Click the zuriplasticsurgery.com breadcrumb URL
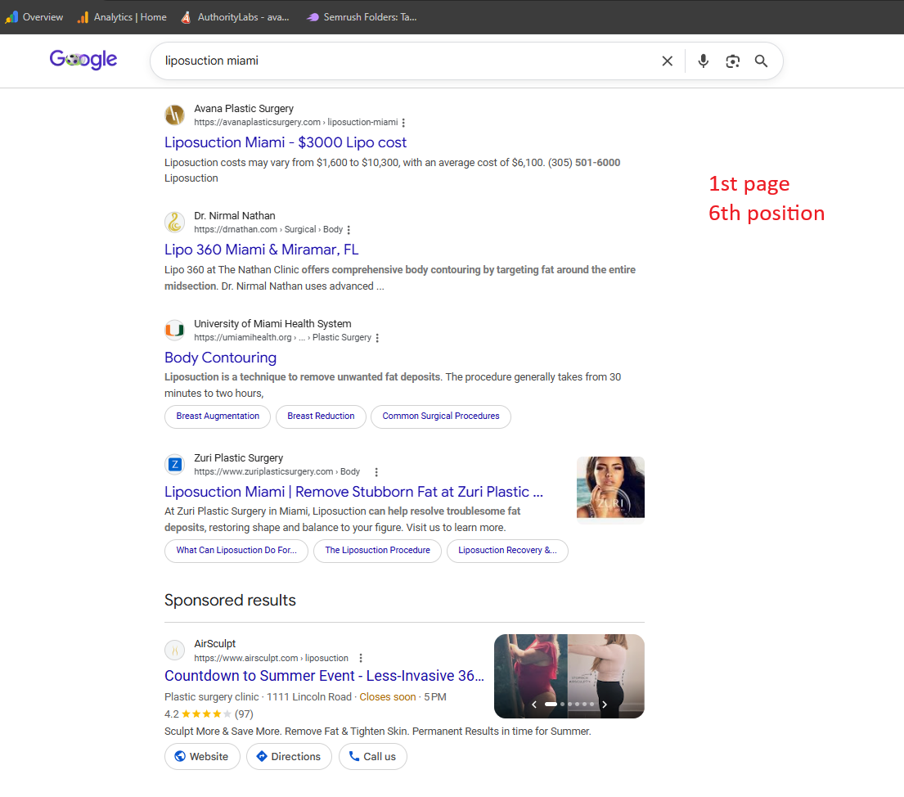Image resolution: width=904 pixels, height=797 pixels. pos(277,472)
